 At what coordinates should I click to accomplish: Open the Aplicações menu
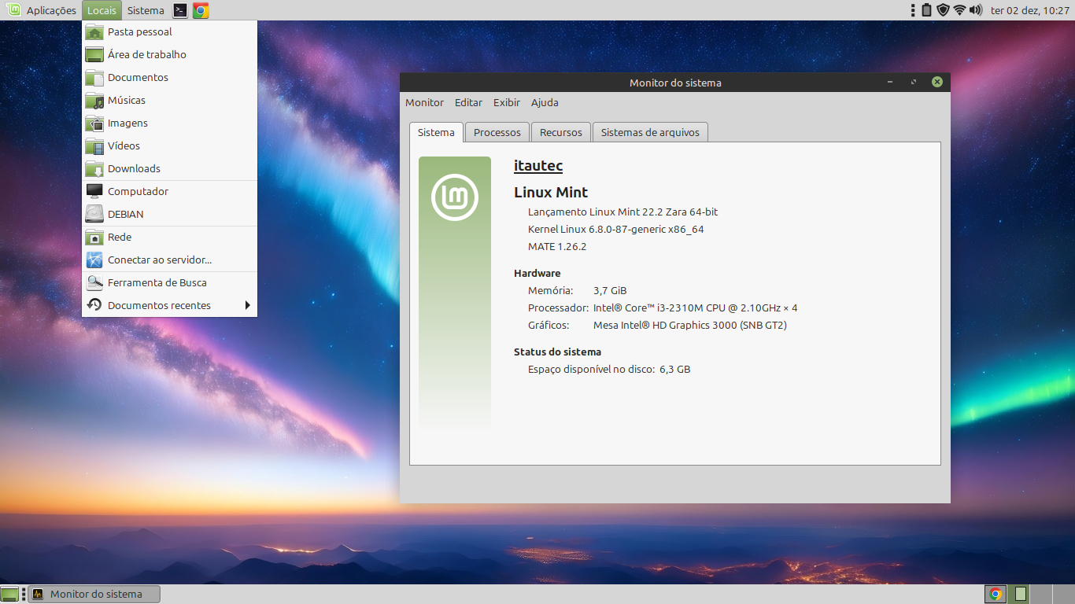pyautogui.click(x=51, y=10)
